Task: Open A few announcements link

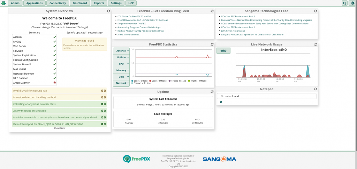Action: tap(128, 34)
